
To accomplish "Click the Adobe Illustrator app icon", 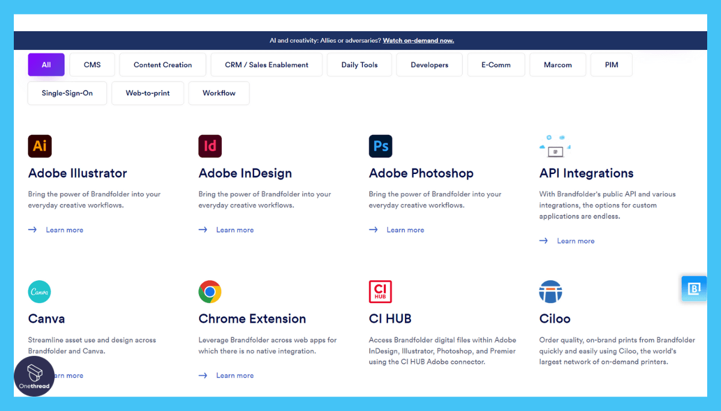I will pyautogui.click(x=40, y=146).
